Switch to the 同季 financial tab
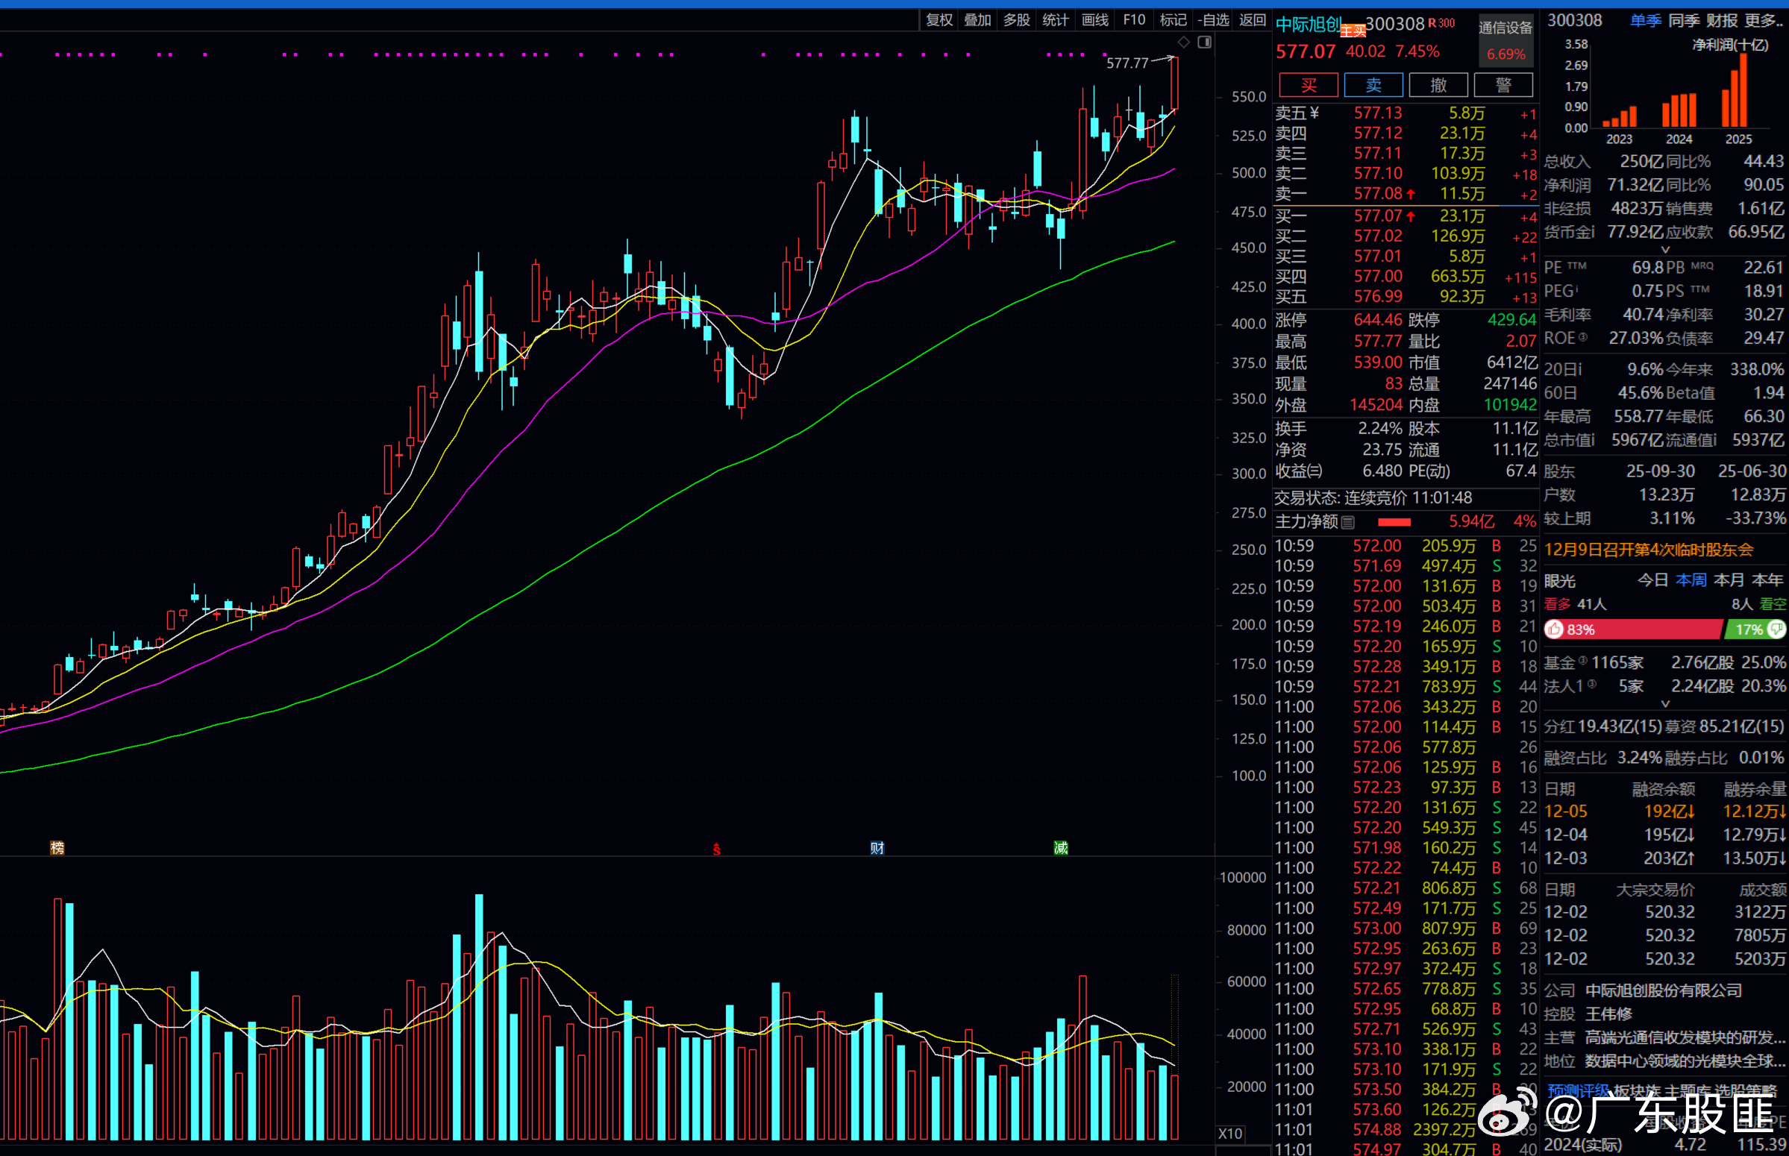Screen dimensions: 1789x1156 1683,20
